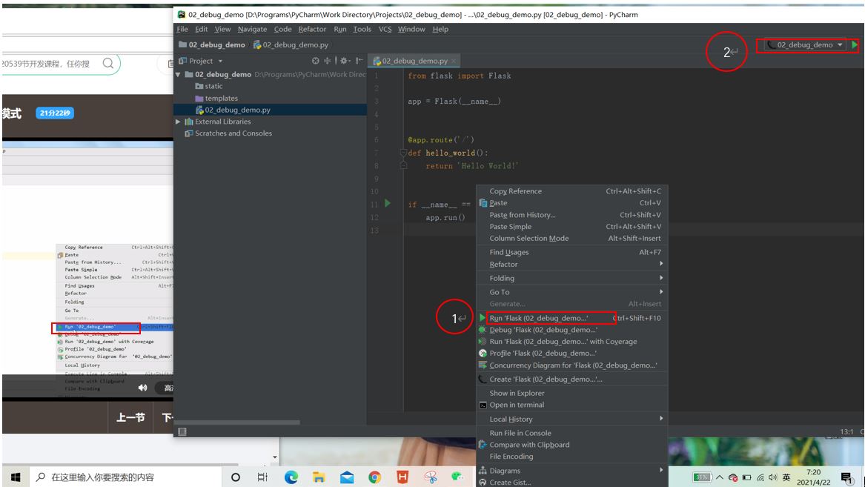Click the Windows taskbar search box
Viewport: 865px width, 487px height.
[125, 477]
